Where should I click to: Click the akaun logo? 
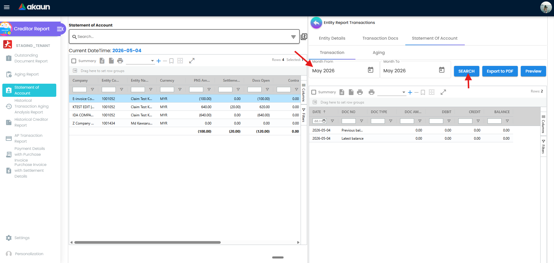[34, 7]
